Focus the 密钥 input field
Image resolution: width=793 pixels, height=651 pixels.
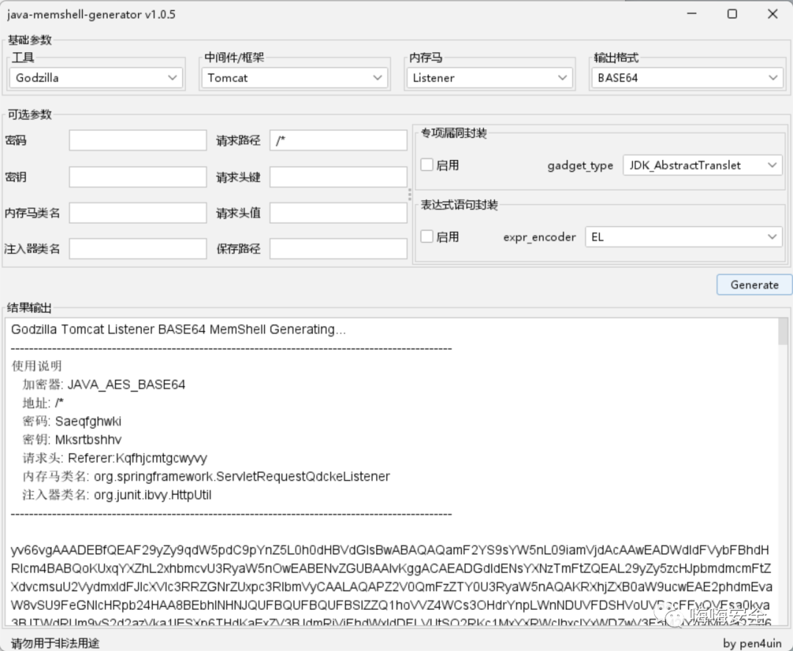click(137, 177)
